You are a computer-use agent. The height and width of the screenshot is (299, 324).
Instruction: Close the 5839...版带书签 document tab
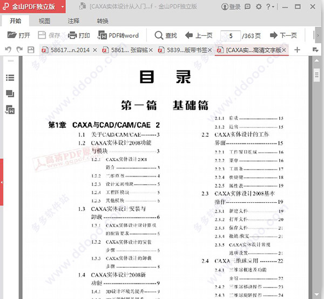pyautogui.click(x=210, y=50)
